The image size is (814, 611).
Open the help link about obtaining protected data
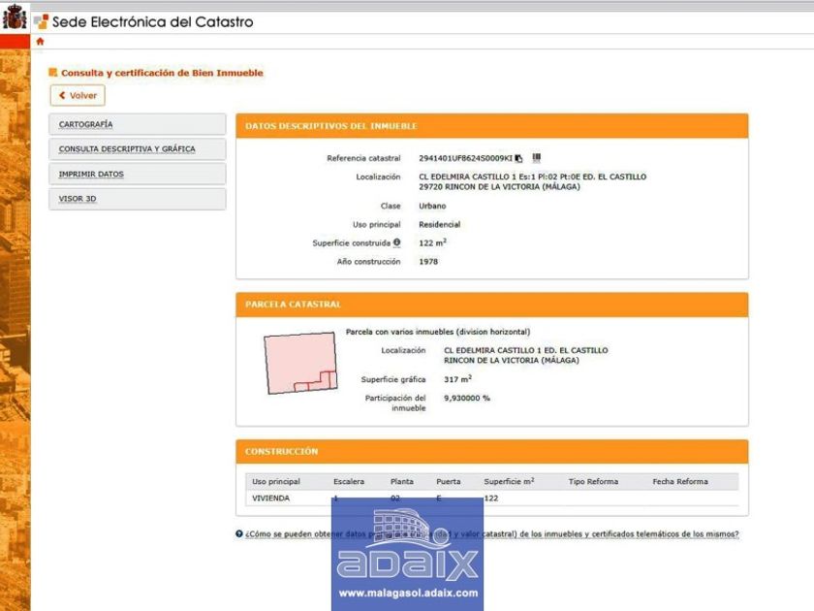(x=491, y=533)
